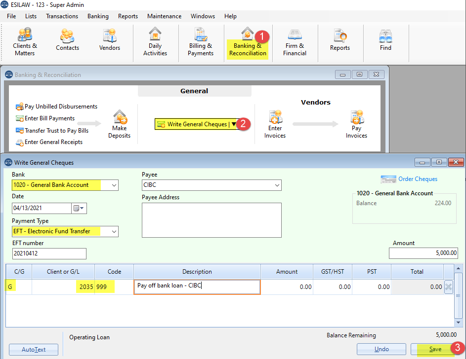This screenshot has height=359, width=466.
Task: Close the Write General Cheques window
Action: click(456, 162)
